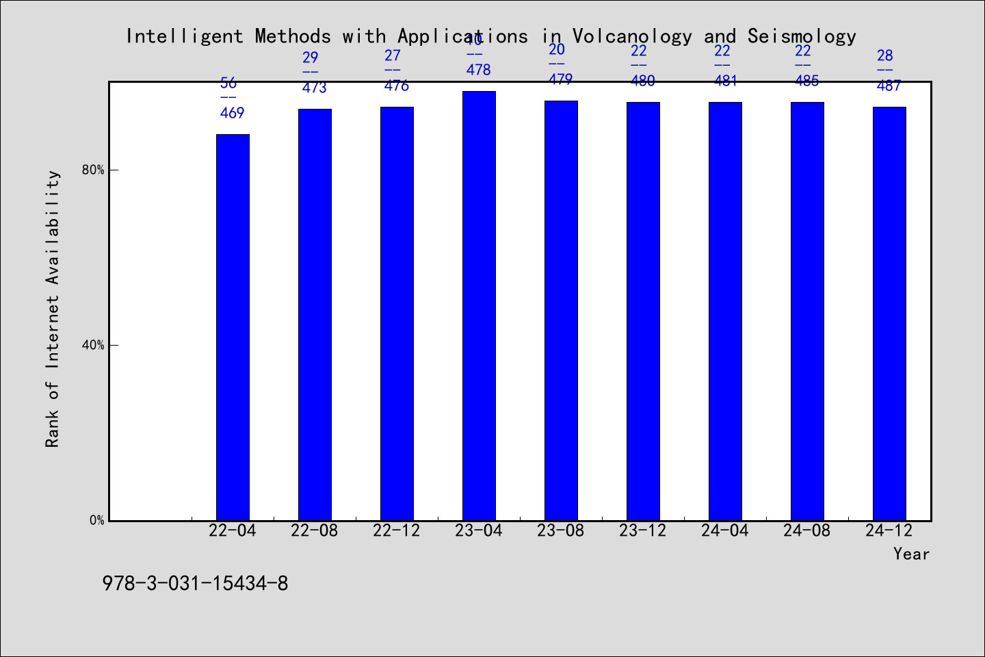Click the 481 value above the 24-04 bar
Screen dimensions: 985x657
[x=725, y=81]
